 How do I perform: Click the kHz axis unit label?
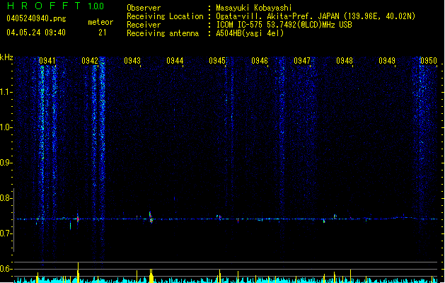point(6,57)
